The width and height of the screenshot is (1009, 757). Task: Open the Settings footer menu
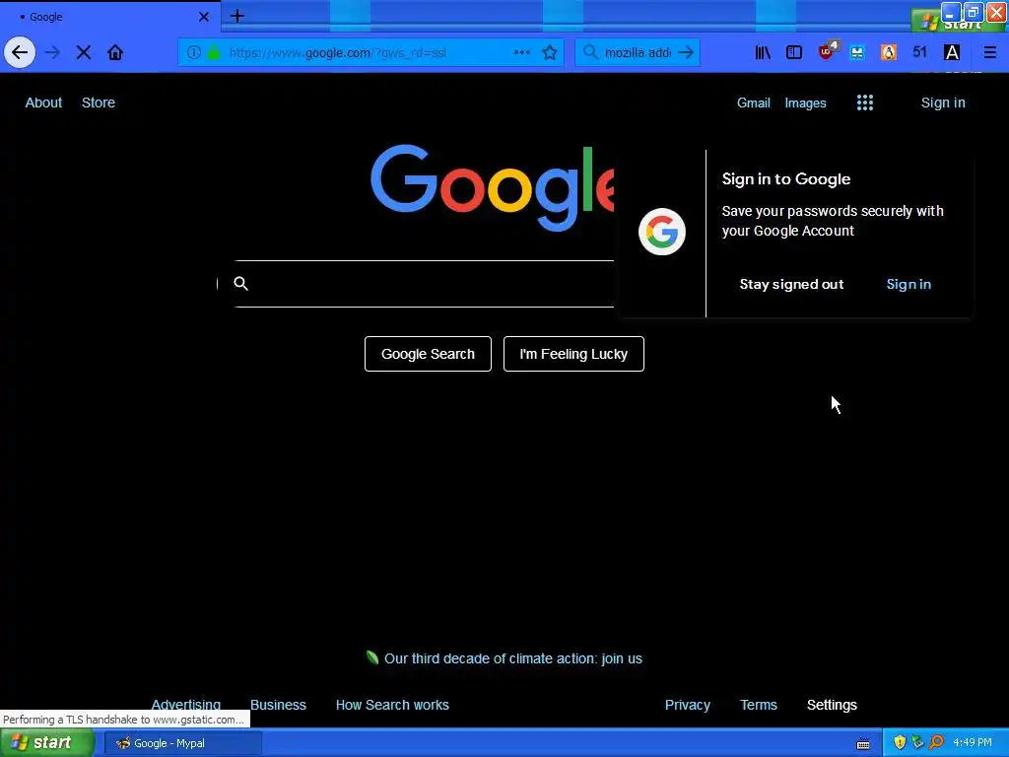(x=832, y=705)
